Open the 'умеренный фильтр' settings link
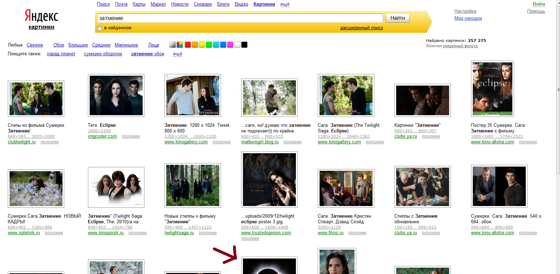 (460, 46)
